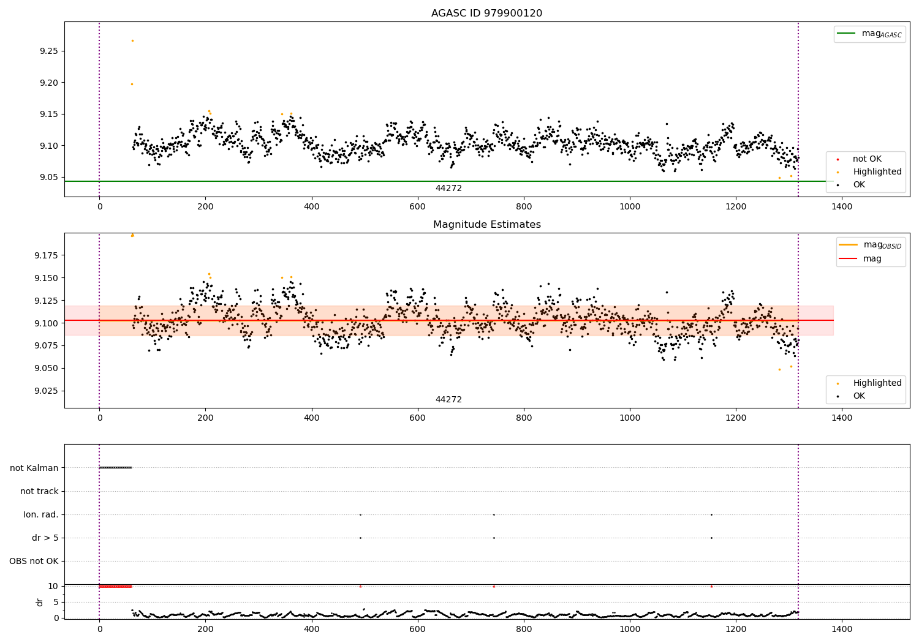This screenshot has width=919, height=643.
Task: Click y-tick "9.15" in top plot
Action: (48, 115)
